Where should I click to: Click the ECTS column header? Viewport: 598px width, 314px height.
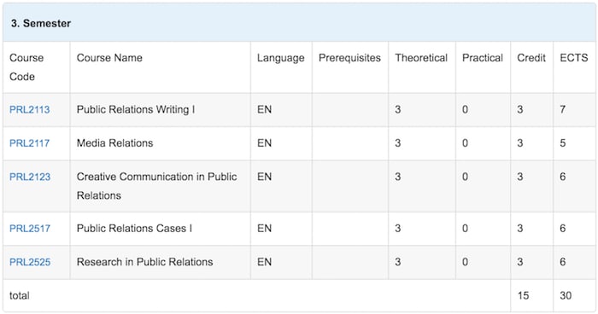click(x=574, y=58)
